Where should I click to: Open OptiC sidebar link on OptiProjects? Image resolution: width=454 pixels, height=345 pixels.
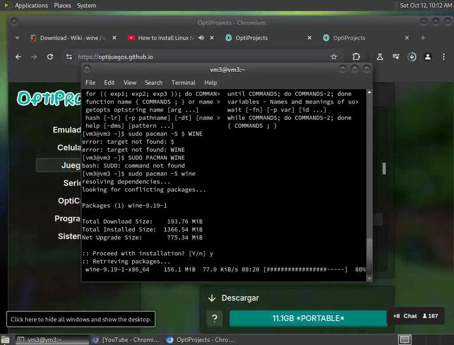(x=69, y=200)
